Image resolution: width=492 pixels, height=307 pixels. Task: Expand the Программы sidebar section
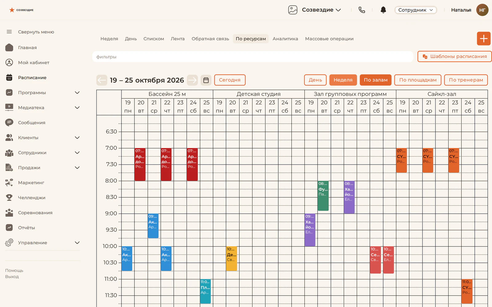point(77,92)
